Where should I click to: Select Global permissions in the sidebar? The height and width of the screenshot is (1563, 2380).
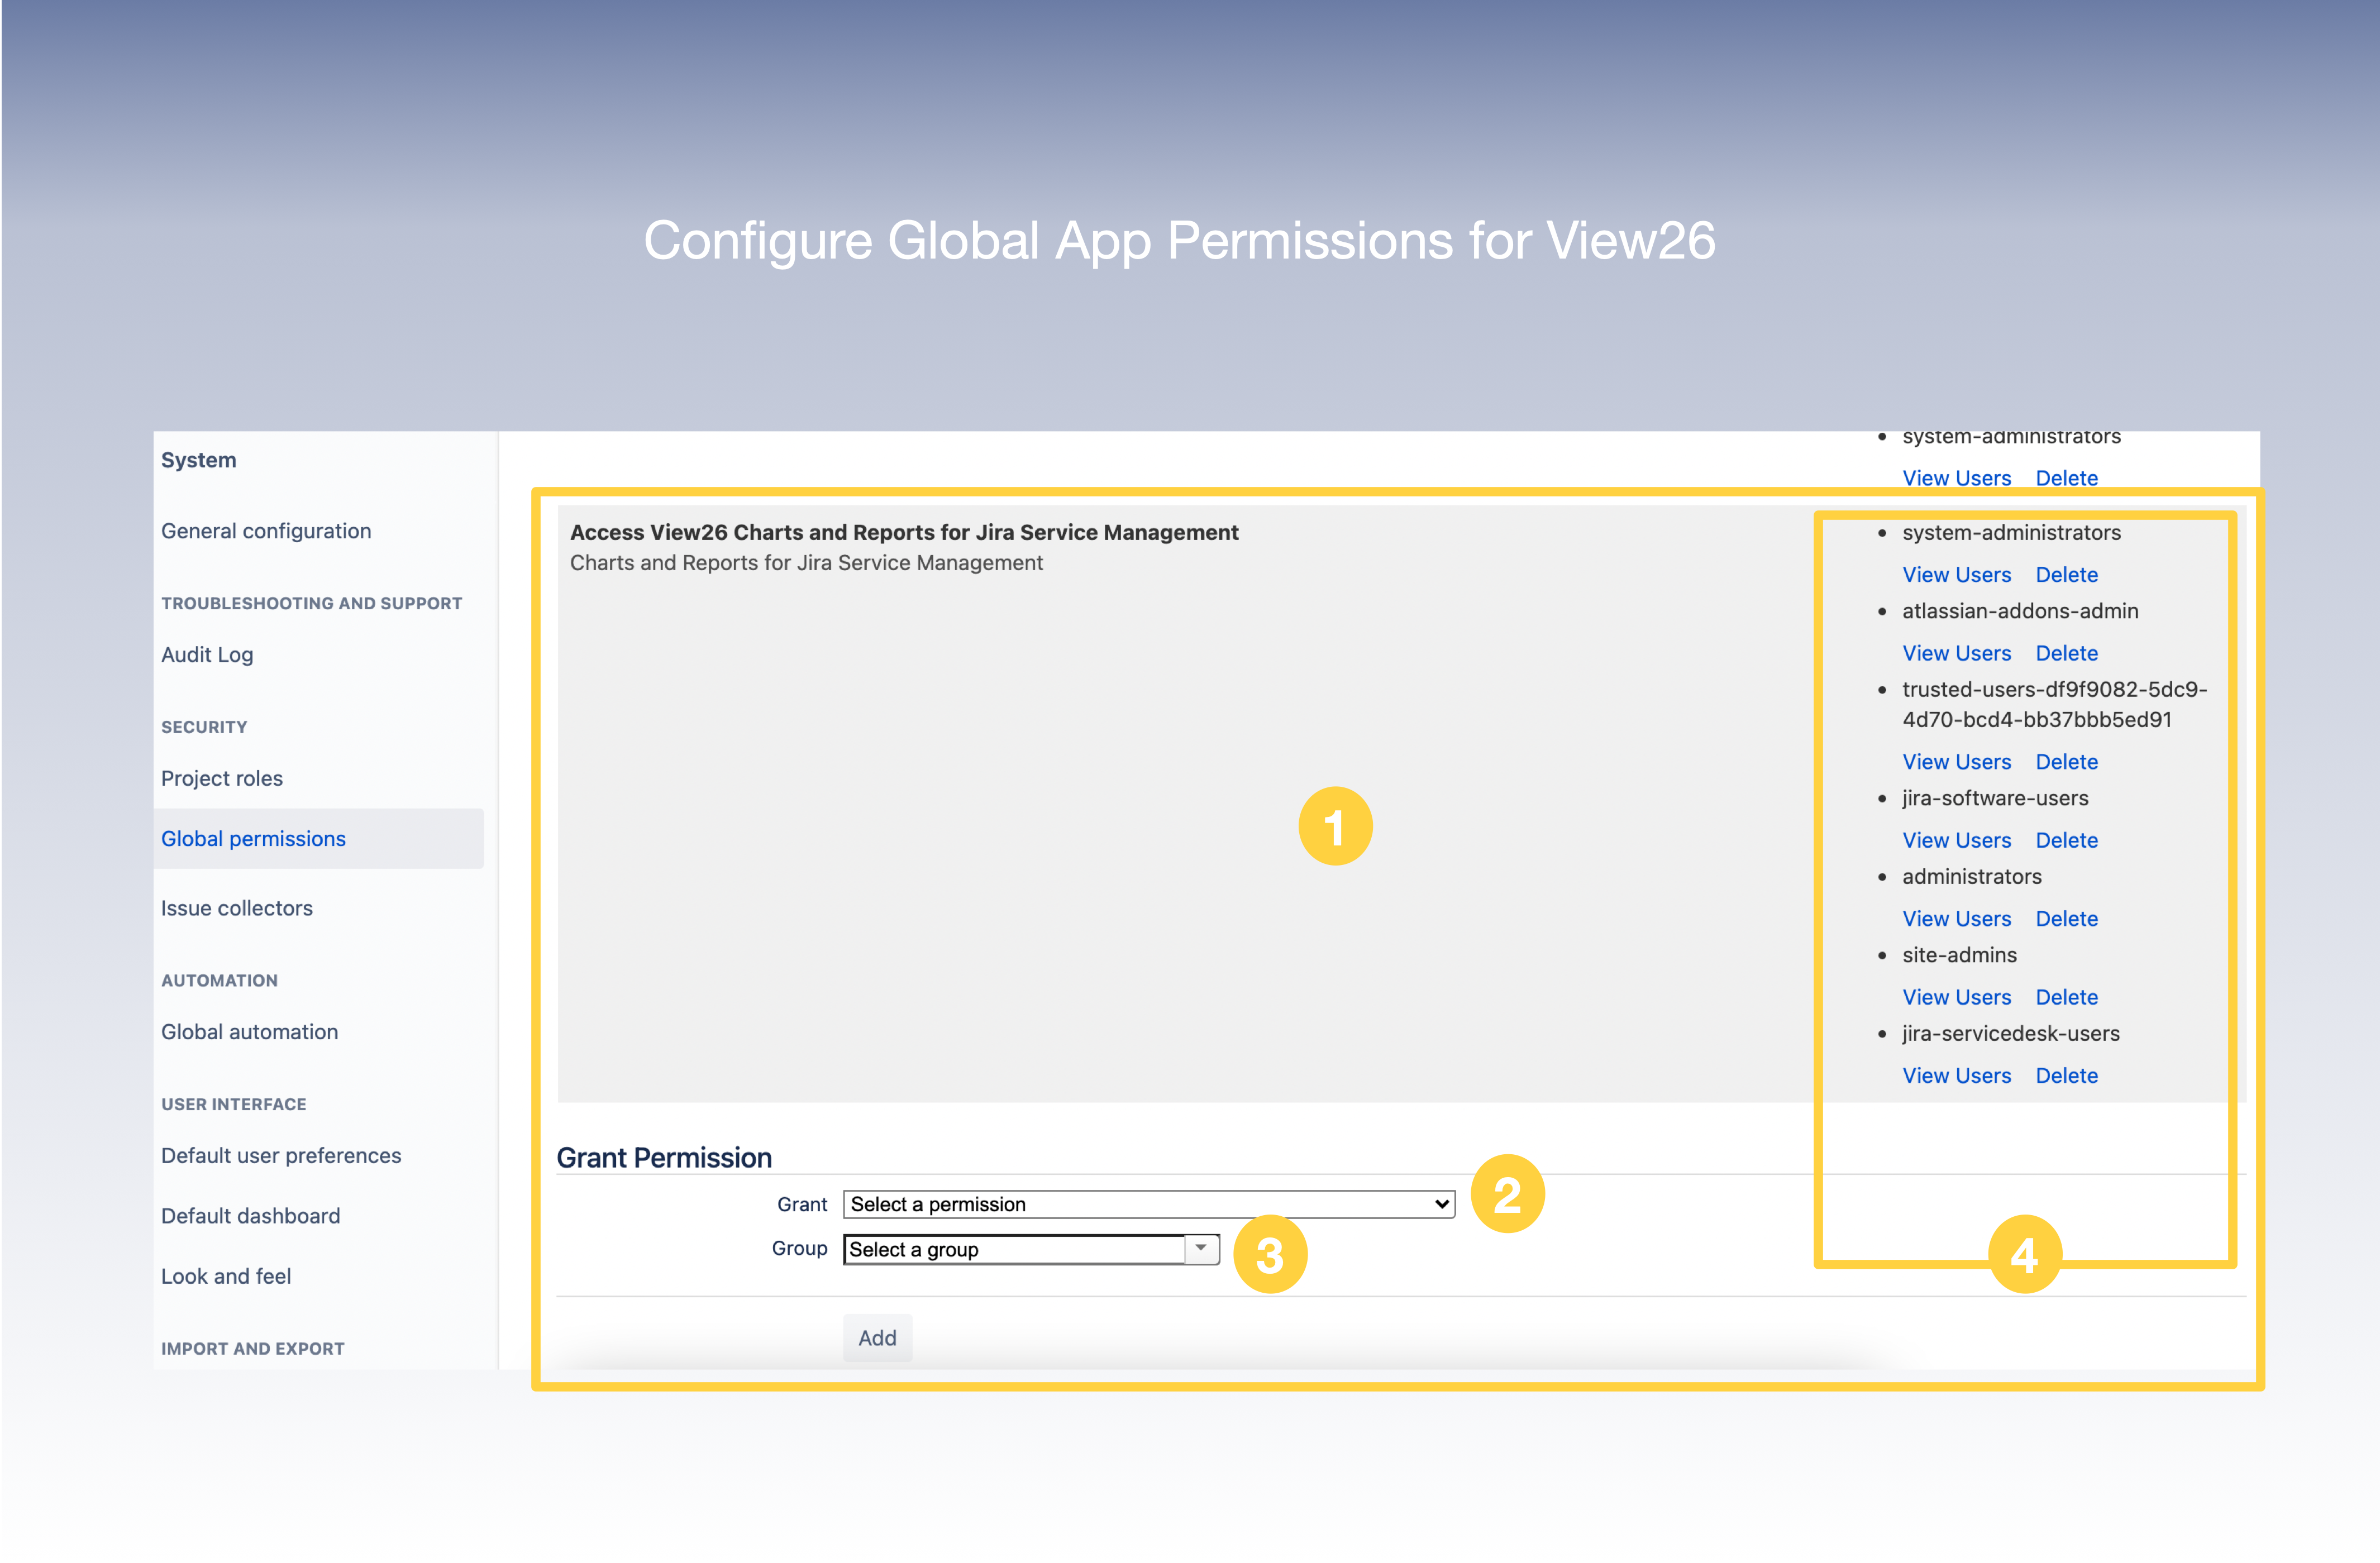253,838
